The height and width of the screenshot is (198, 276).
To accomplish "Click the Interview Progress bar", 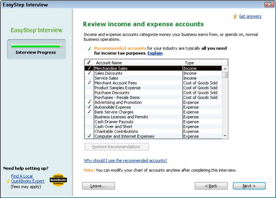I will click(37, 46).
